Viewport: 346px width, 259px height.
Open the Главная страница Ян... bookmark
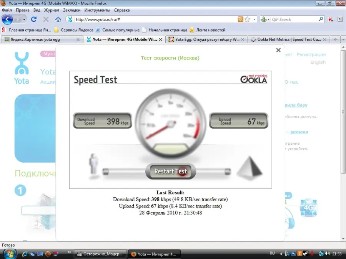pyautogui.click(x=26, y=30)
